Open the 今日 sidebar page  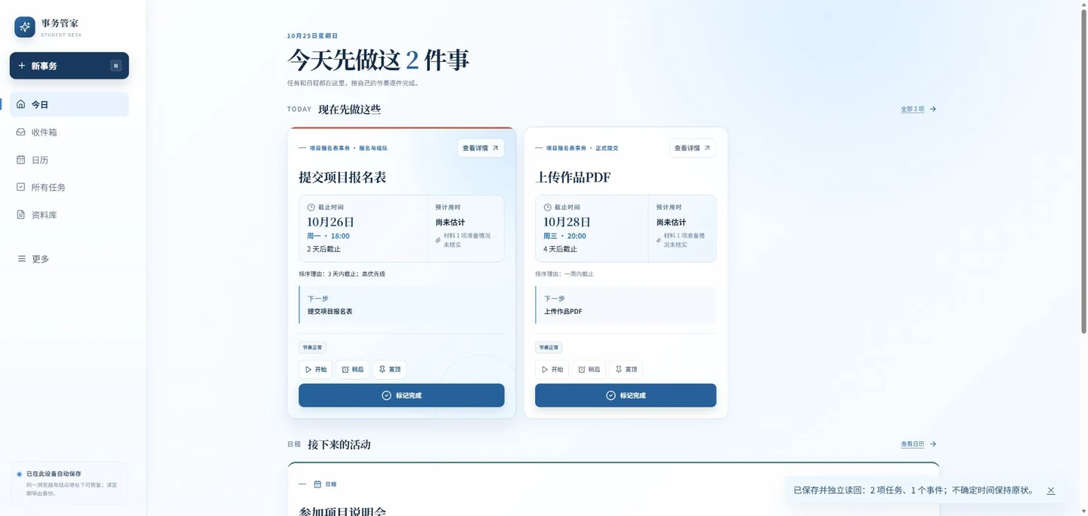coord(70,104)
